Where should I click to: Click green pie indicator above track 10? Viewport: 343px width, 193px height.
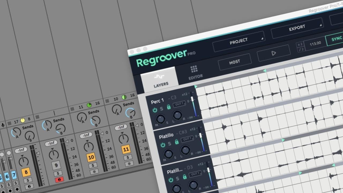coord(89,105)
